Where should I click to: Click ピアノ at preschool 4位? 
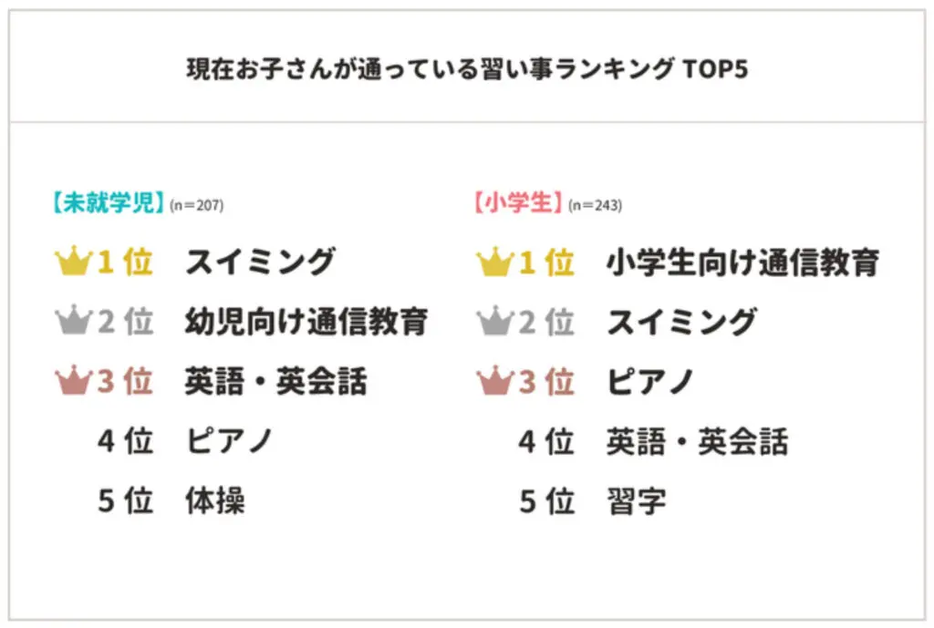tap(229, 441)
